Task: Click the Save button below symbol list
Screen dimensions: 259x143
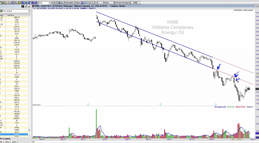Action: tap(7, 141)
